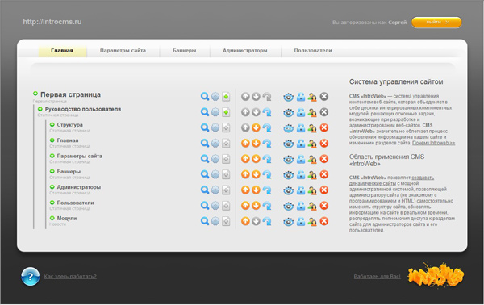The height and width of the screenshot is (305, 484).
Task: Expand Администраторы tree node with green plus
Action: (52, 187)
